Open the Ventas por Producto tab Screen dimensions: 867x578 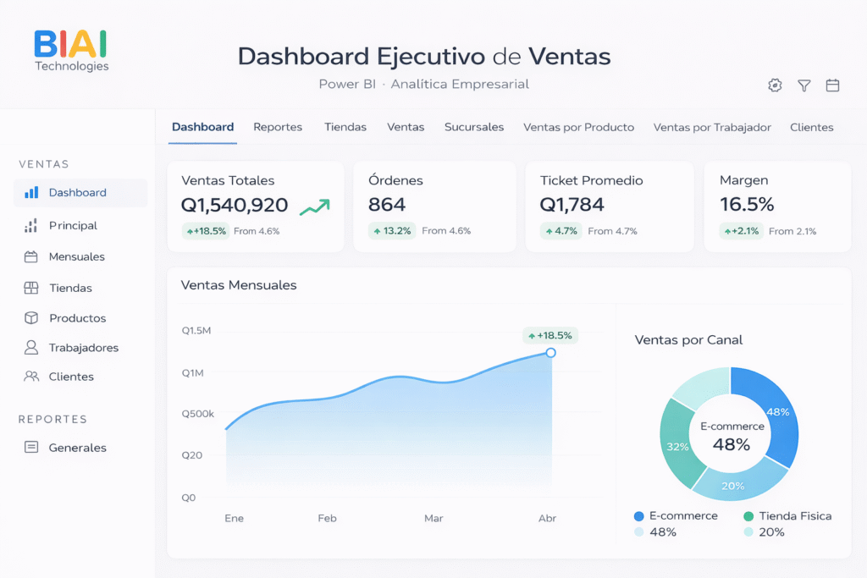[578, 127]
